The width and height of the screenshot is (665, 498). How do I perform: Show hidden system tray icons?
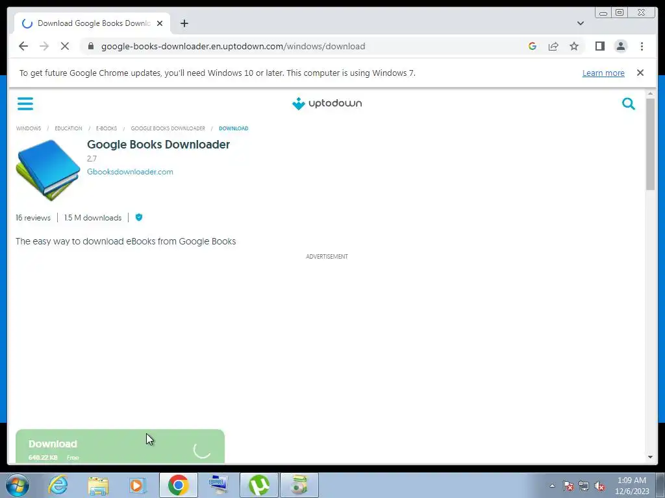(552, 486)
